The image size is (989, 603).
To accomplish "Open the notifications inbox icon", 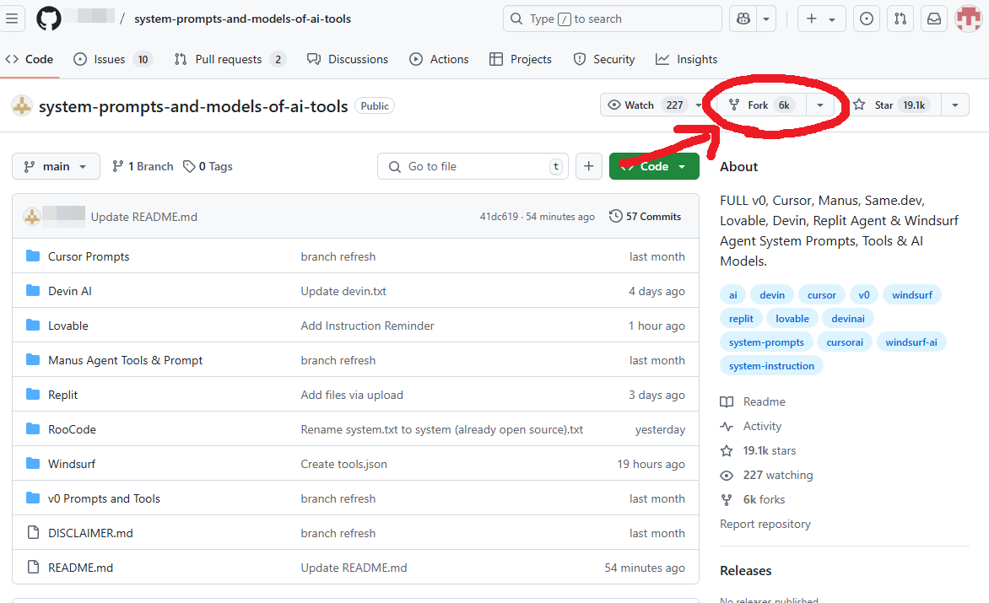I will click(x=933, y=19).
